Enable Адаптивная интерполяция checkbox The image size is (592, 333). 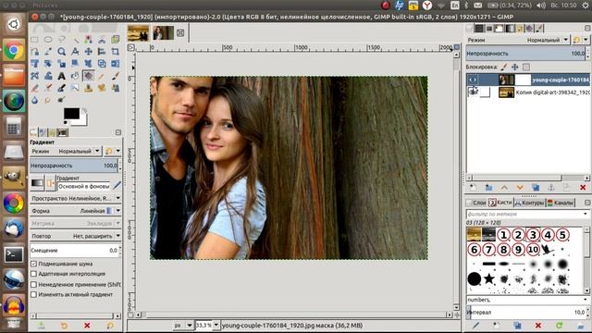coord(33,274)
